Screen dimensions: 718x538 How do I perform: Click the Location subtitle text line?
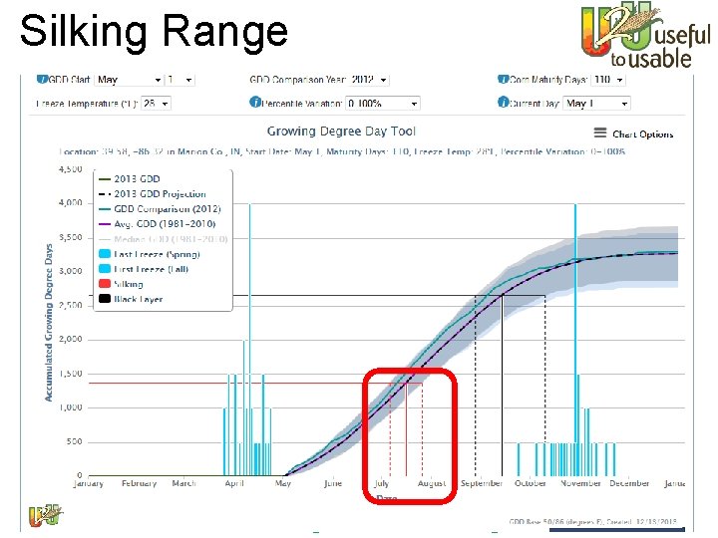pyautogui.click(x=342, y=151)
